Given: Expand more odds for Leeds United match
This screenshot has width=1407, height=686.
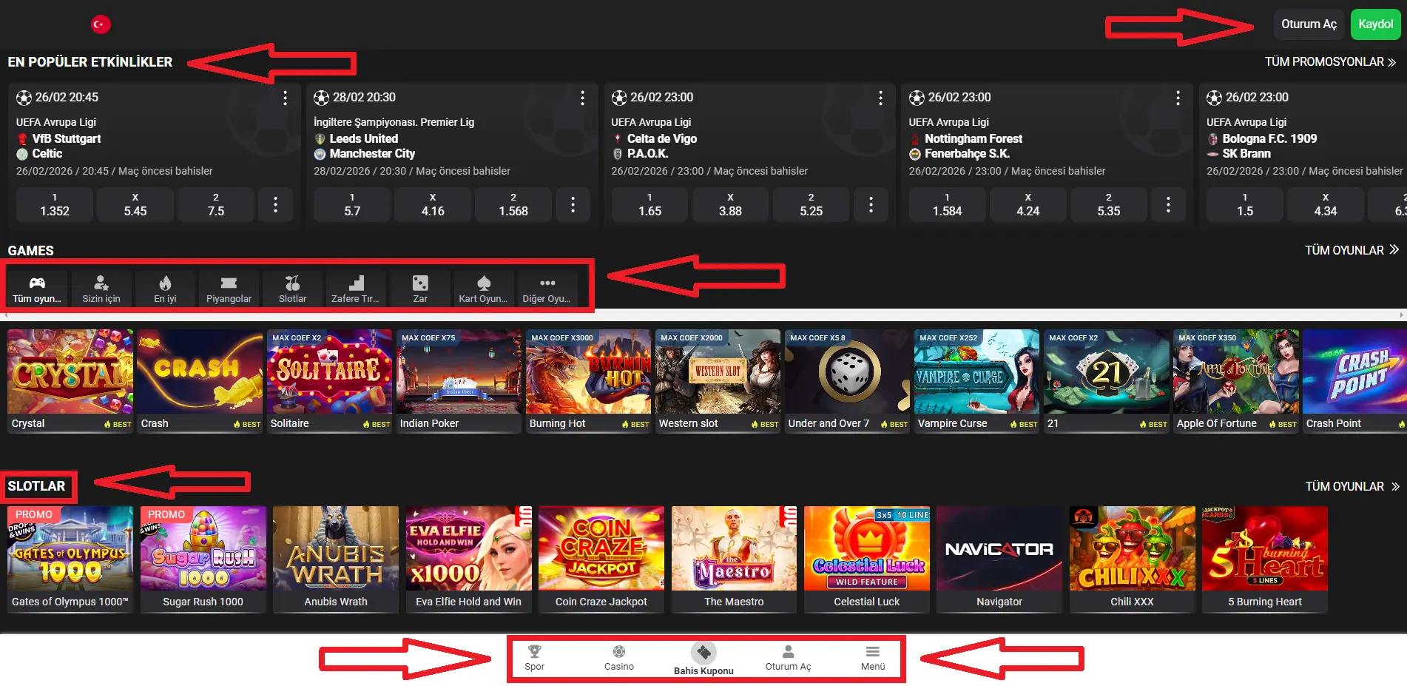Looking at the screenshot, I should [x=573, y=205].
